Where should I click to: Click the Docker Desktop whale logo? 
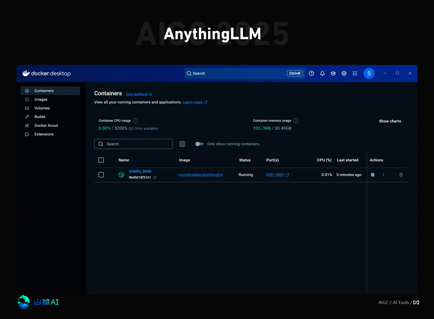pyautogui.click(x=26, y=73)
